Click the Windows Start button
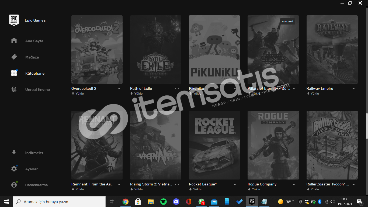 (6, 202)
